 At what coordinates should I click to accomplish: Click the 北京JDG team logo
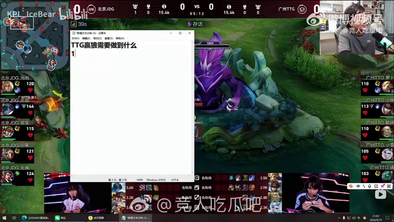coord(91,9)
